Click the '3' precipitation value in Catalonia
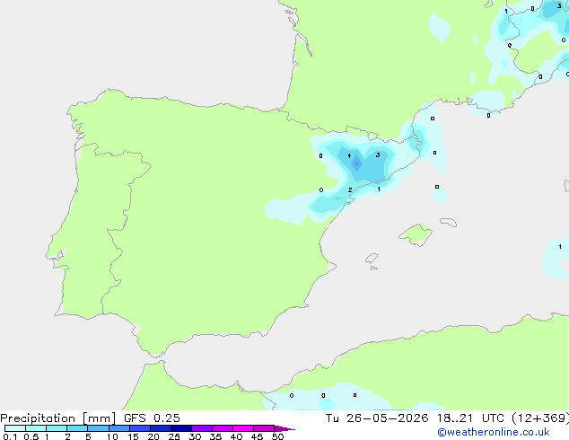569x440 pixels. point(378,155)
